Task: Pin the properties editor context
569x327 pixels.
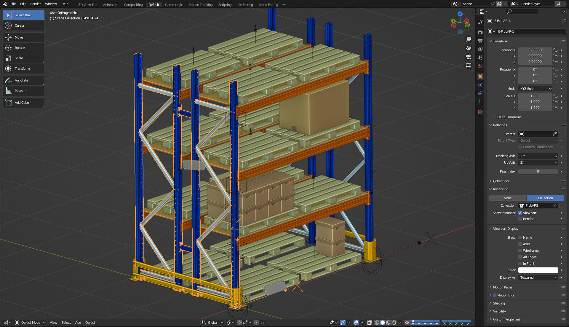Action: click(564, 21)
